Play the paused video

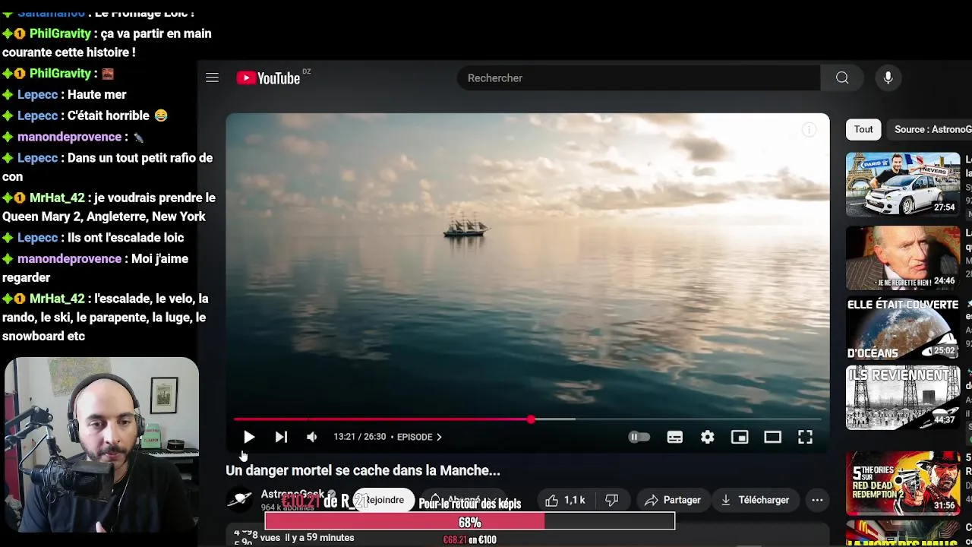(x=248, y=437)
